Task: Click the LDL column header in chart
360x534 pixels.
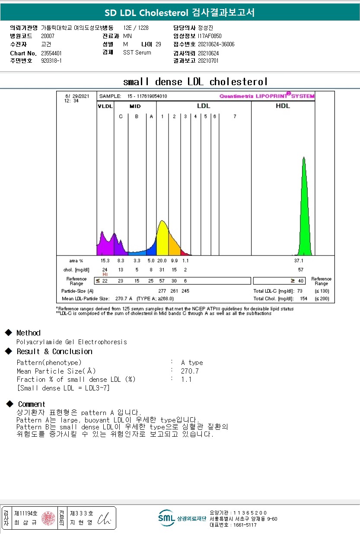Action: [x=203, y=106]
